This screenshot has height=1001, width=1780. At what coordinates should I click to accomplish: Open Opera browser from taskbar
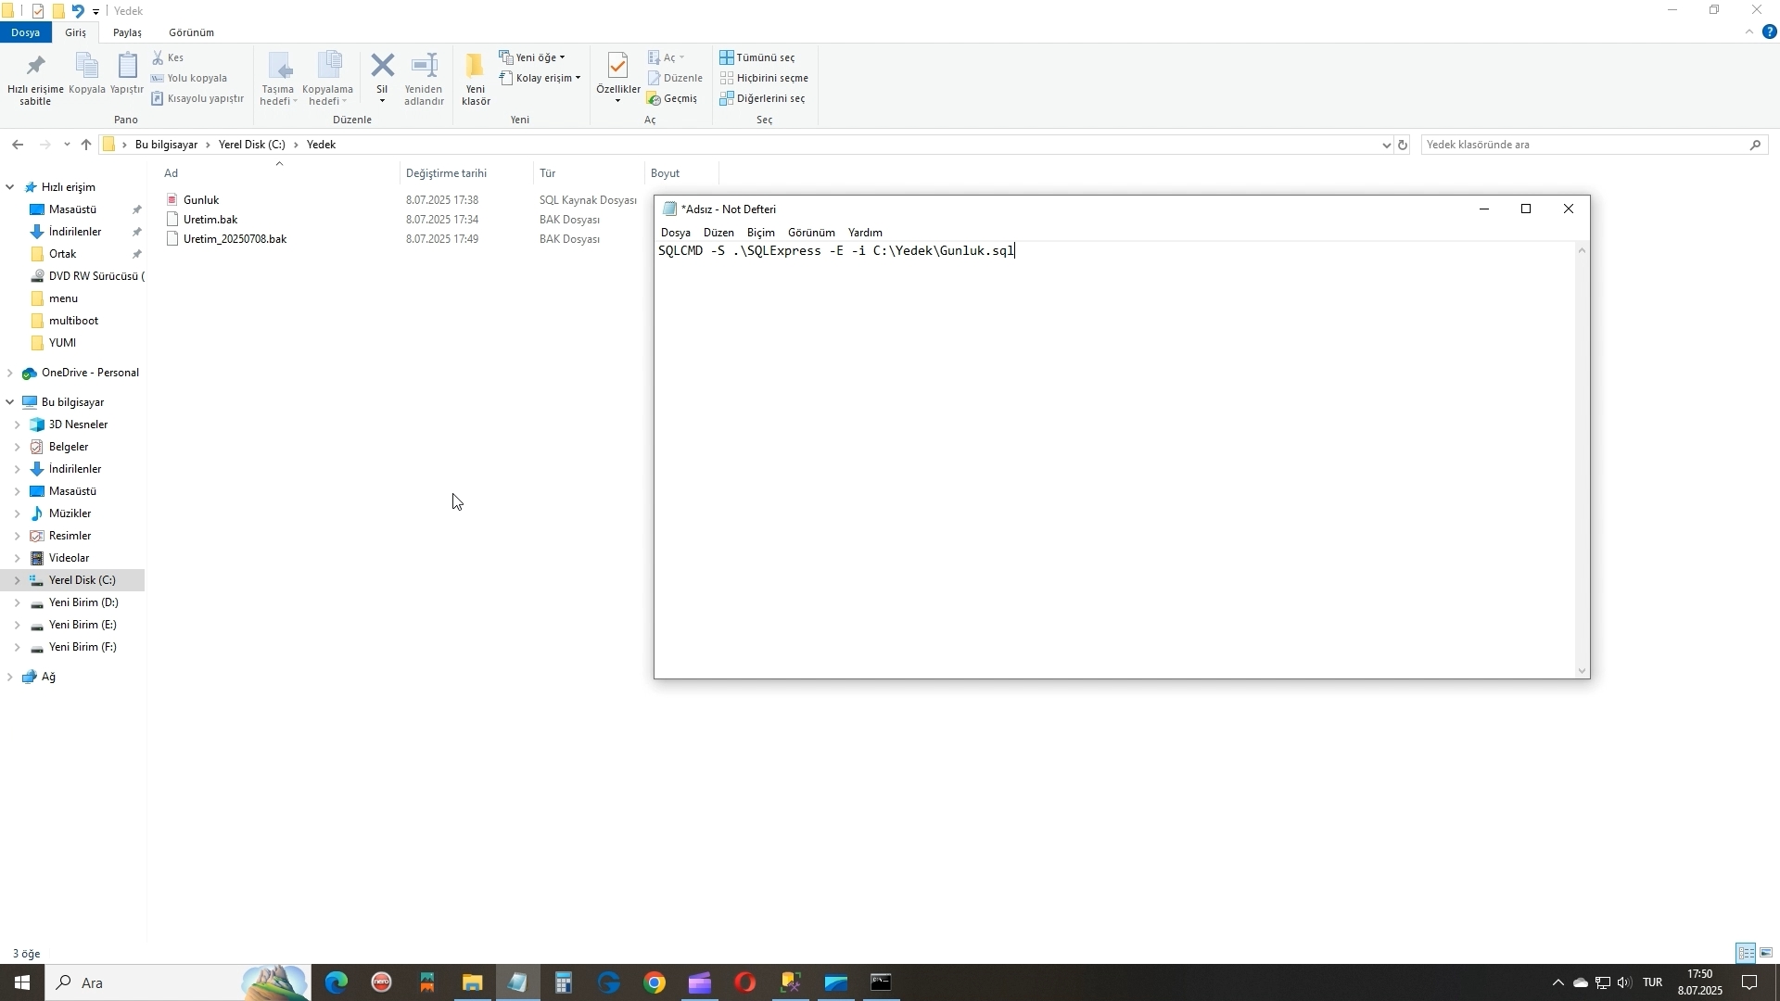745,982
